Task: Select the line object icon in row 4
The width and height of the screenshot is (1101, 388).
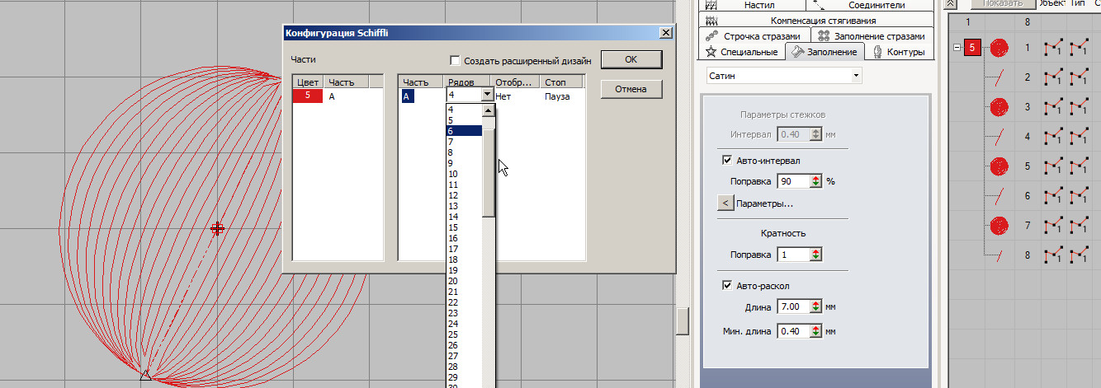Action: coord(999,137)
